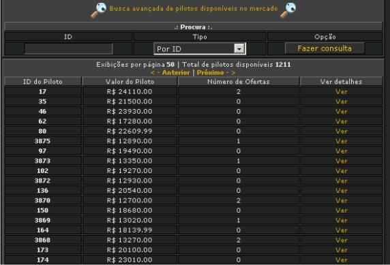This screenshot has height=265, width=390.
Task: Click the offers count for pilot 3868
Action: [238, 240]
